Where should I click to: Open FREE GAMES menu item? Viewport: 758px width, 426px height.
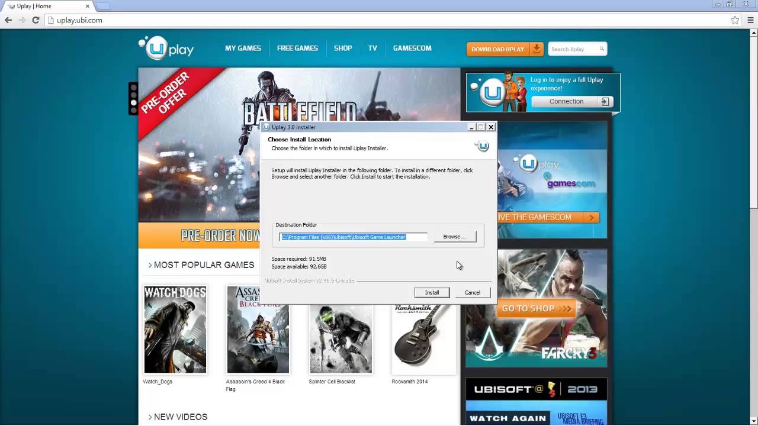pos(297,49)
